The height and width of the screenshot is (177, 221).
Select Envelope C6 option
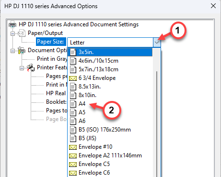110,173
